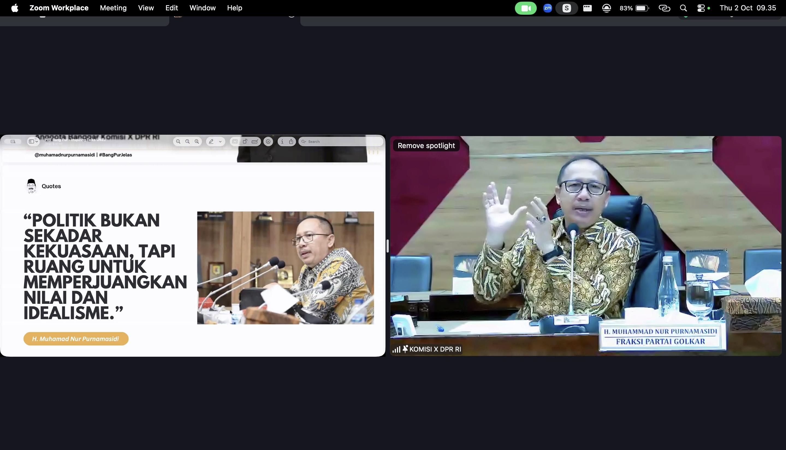Open Spotlight search from the menu bar
The image size is (786, 450).
[x=684, y=8]
